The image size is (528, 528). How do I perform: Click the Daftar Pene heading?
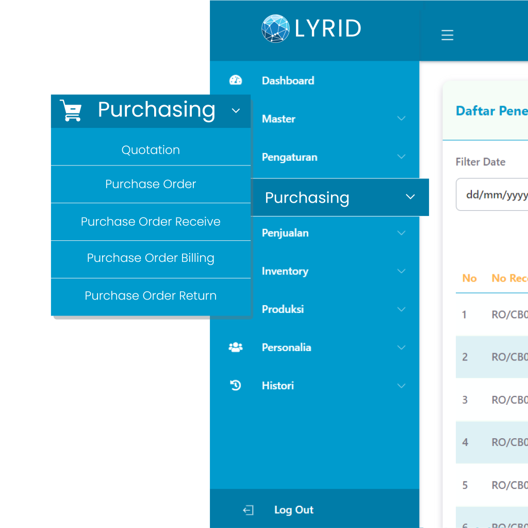(491, 111)
